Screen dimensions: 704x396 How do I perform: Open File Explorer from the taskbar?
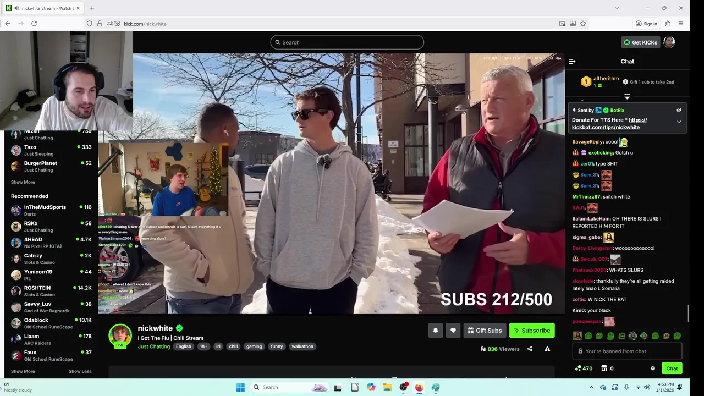[x=387, y=387]
